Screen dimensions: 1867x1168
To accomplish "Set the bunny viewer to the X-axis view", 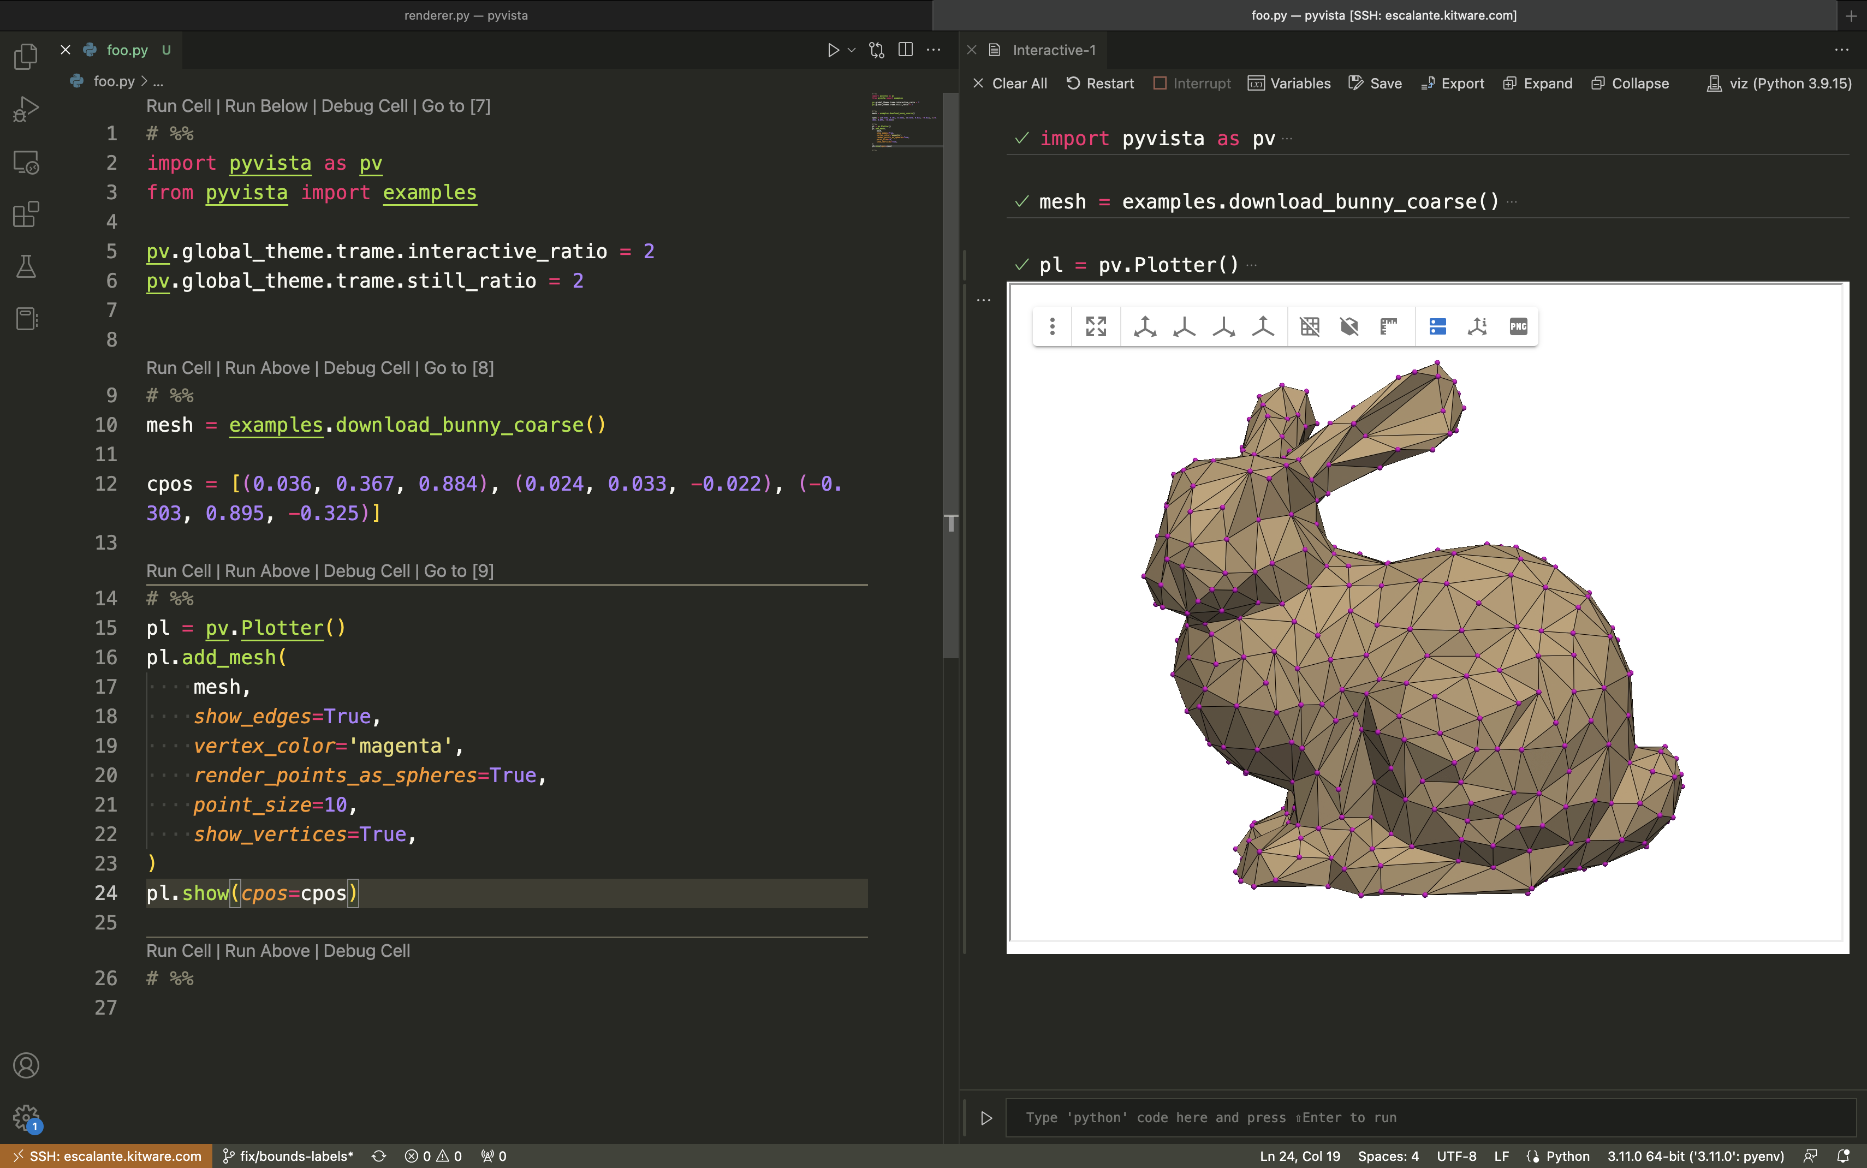I will point(1184,327).
